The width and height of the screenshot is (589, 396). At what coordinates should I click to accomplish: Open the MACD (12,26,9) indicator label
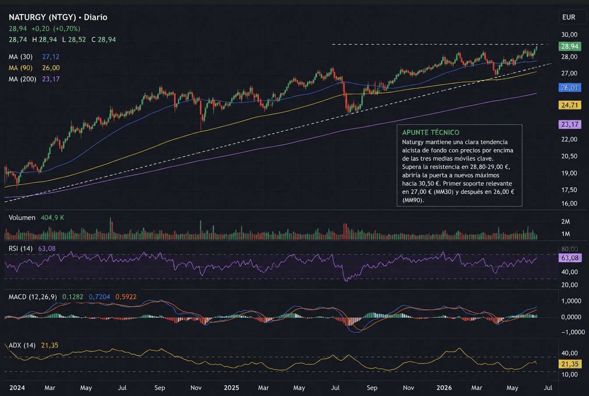point(33,297)
